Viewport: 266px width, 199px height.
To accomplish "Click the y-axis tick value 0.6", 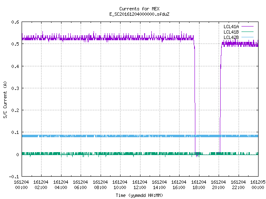I will 15,22.
